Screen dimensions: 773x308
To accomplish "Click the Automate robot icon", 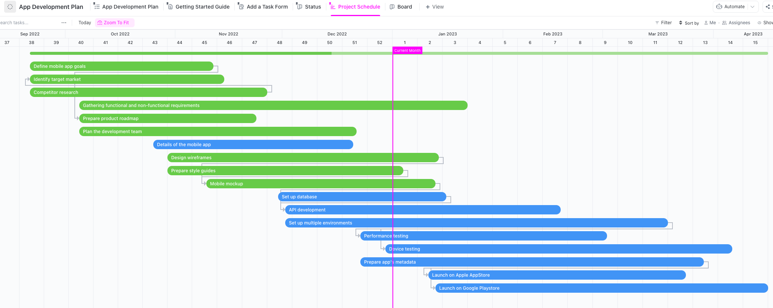I will click(x=719, y=7).
